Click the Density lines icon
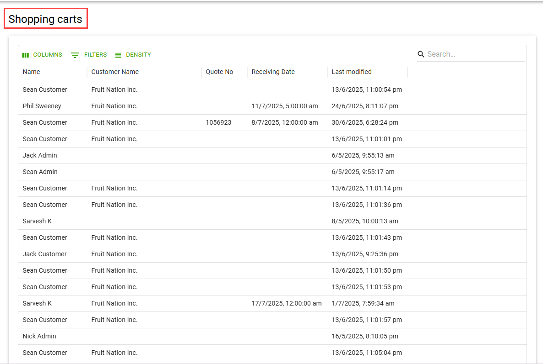This screenshot has width=543, height=364. (x=118, y=55)
